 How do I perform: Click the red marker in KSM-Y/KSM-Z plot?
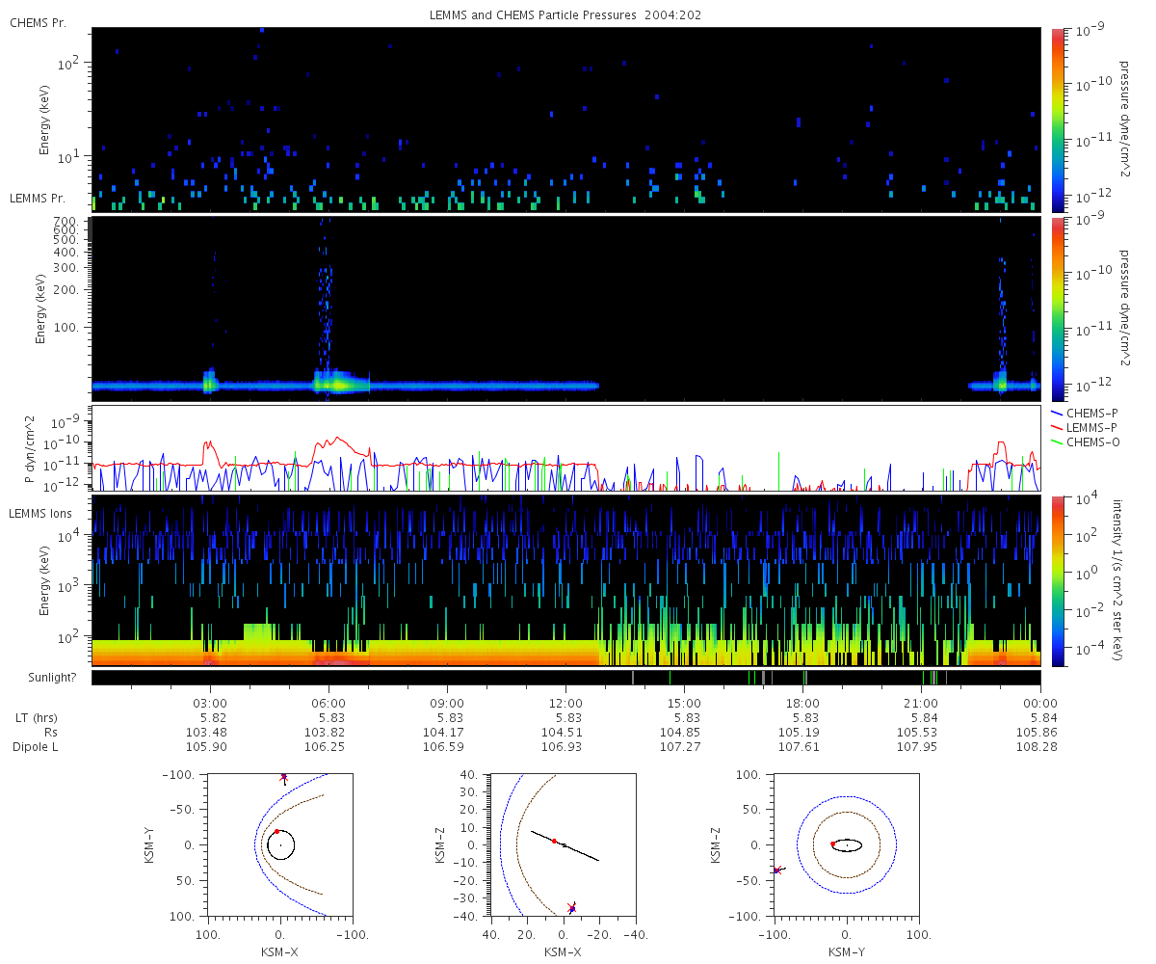(x=833, y=843)
